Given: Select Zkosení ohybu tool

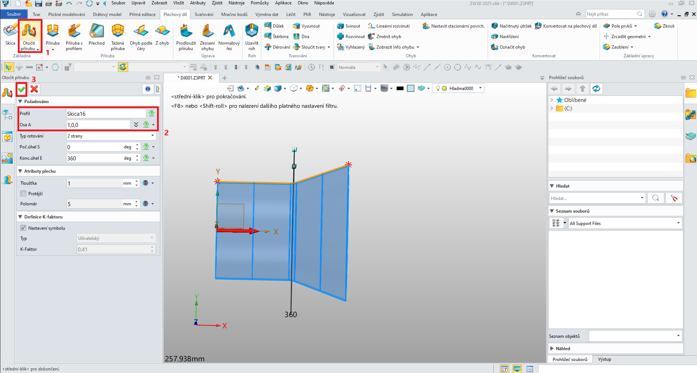Looking at the screenshot, I should (x=208, y=36).
